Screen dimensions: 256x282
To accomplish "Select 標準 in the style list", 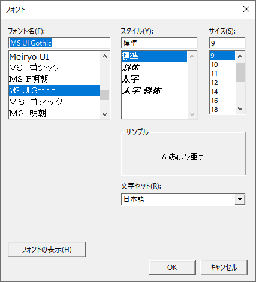I will click(x=154, y=56).
